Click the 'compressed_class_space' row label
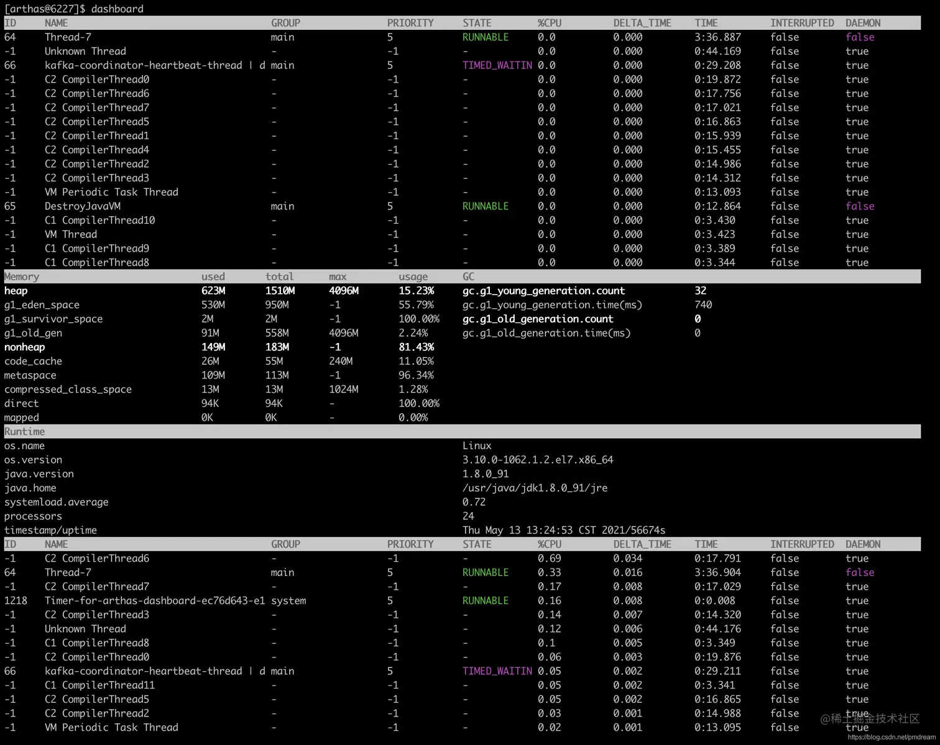This screenshot has height=745, width=940. [x=68, y=390]
